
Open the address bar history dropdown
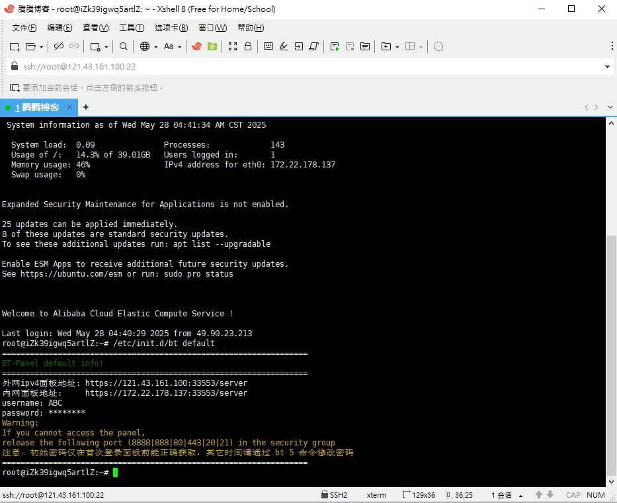(x=607, y=67)
